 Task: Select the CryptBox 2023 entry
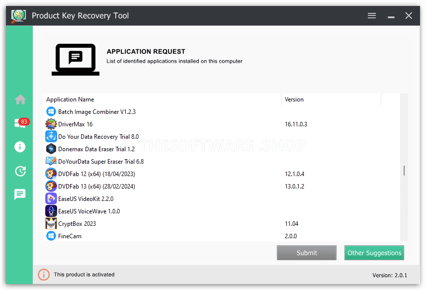pyautogui.click(x=77, y=224)
